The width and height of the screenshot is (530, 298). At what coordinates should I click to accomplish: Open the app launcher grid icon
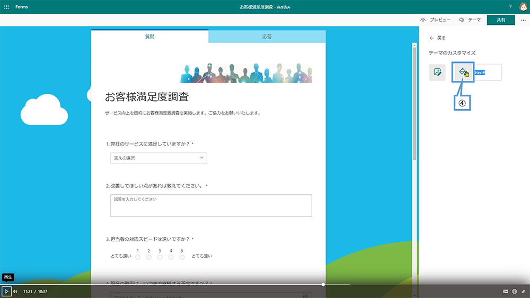pyautogui.click(x=6, y=7)
